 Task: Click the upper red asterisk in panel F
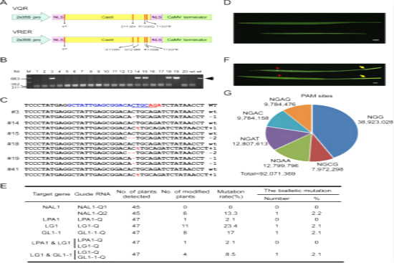[x=277, y=68]
